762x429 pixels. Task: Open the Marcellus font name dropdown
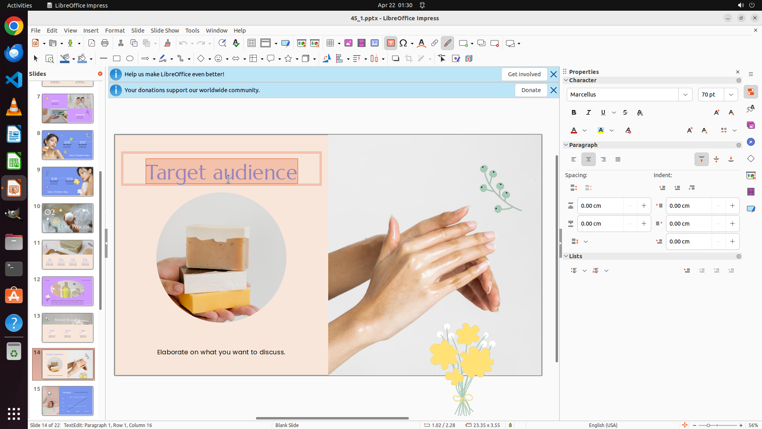685,95
